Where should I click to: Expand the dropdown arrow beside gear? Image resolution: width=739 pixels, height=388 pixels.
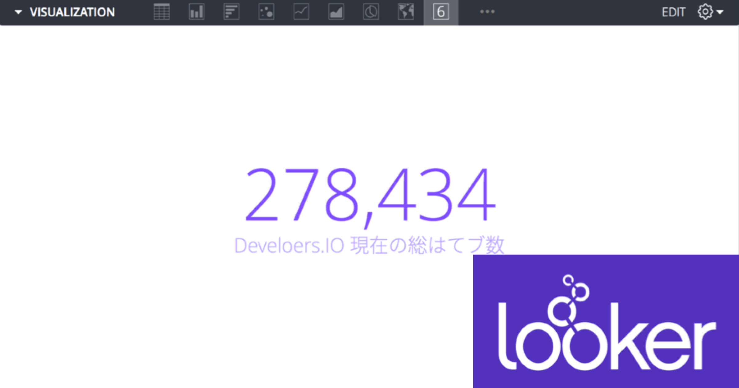720,12
